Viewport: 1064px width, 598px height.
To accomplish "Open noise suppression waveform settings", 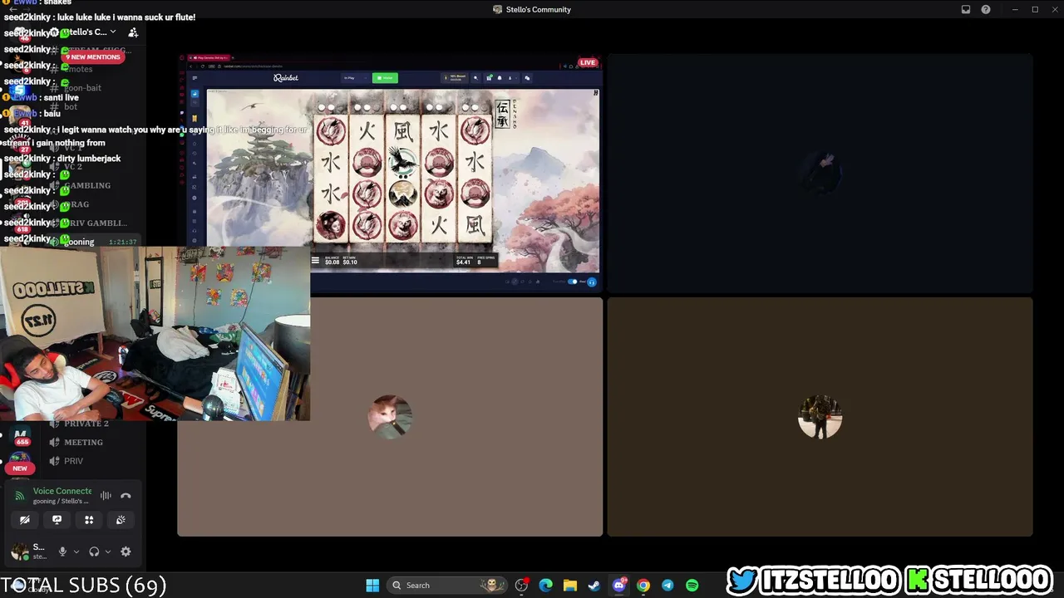I will (x=106, y=496).
